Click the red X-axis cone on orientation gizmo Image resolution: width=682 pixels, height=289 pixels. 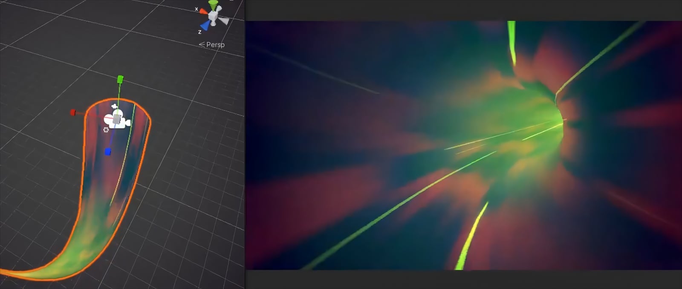point(203,12)
